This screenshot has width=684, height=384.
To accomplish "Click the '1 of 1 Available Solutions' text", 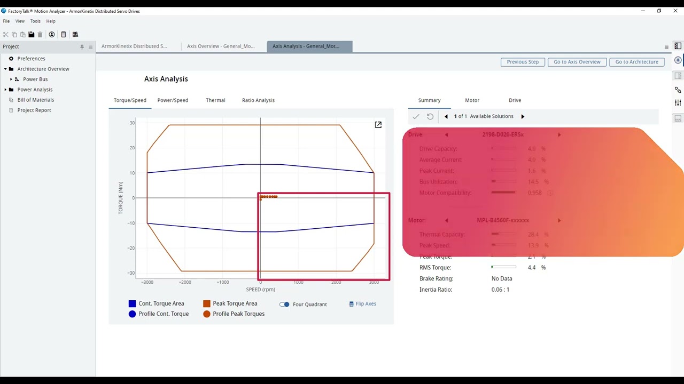I will pos(484,116).
